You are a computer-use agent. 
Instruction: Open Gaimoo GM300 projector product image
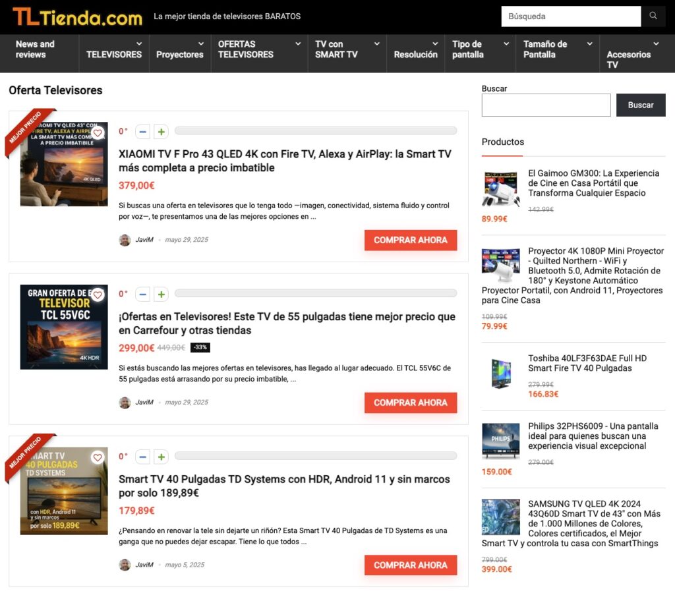coord(501,188)
